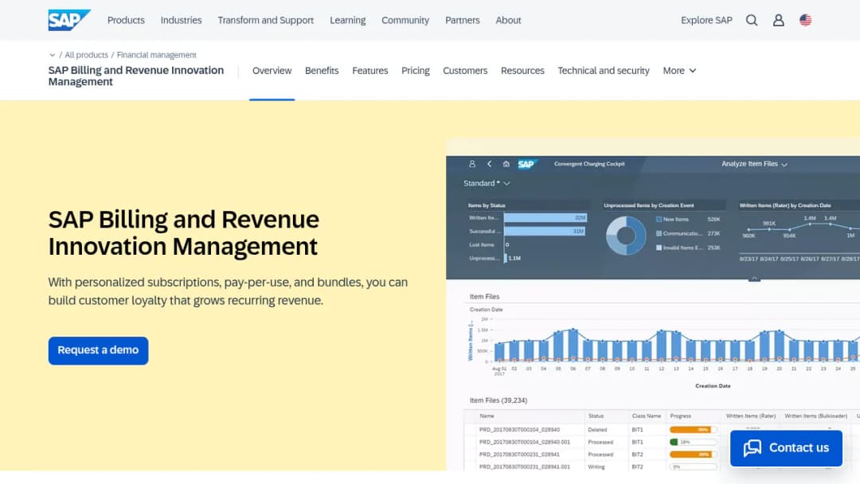Open the About menu
Viewport: 860px width, 484px height.
508,20
